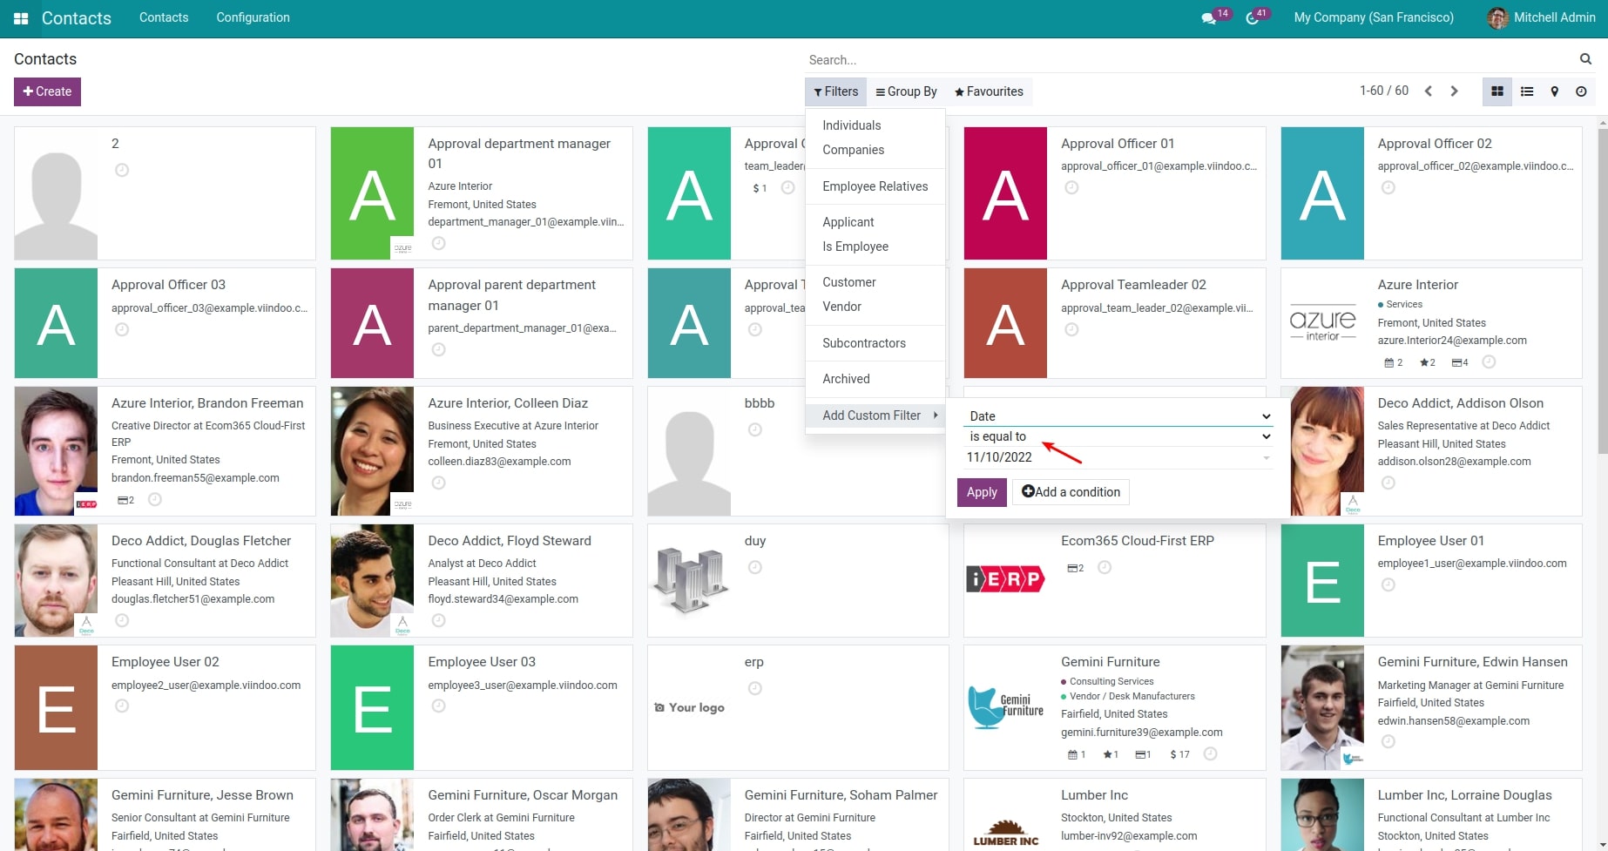Toggle the Archived filter

pyautogui.click(x=846, y=379)
